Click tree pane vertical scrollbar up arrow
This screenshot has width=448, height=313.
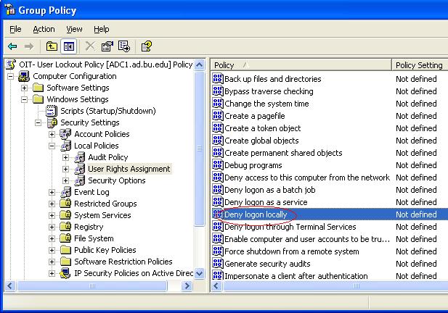(200, 64)
